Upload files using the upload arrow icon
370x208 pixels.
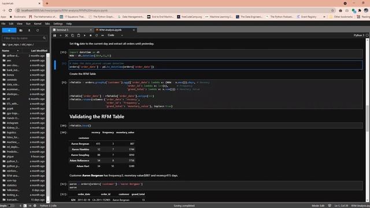point(29,31)
